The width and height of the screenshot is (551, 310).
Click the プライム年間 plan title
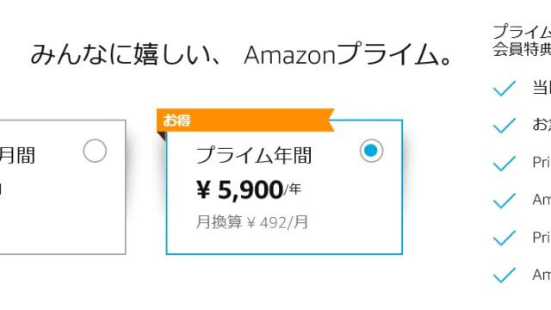pyautogui.click(x=254, y=155)
